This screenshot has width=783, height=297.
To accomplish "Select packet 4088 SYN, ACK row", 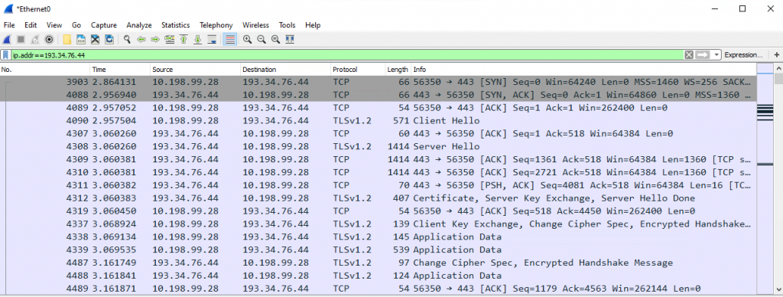I will pos(378,94).
